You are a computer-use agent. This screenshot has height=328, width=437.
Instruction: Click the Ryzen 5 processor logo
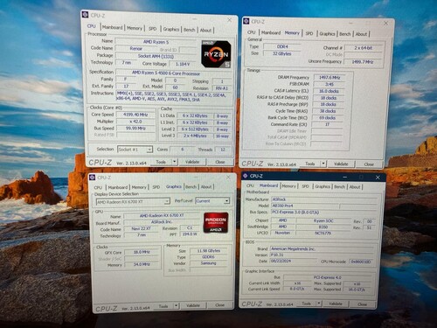216,54
